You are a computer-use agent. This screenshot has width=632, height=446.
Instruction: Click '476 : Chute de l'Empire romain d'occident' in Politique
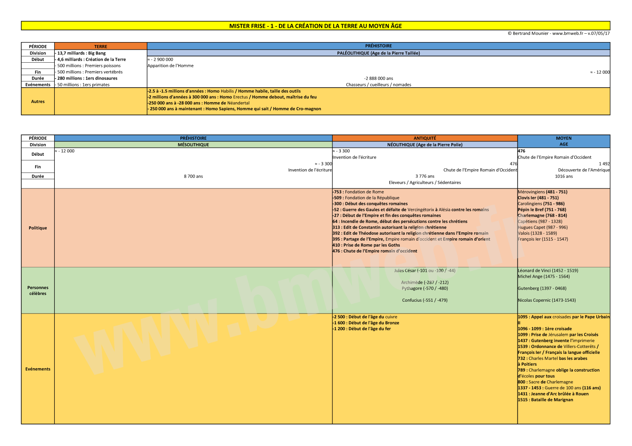coord(375,251)
